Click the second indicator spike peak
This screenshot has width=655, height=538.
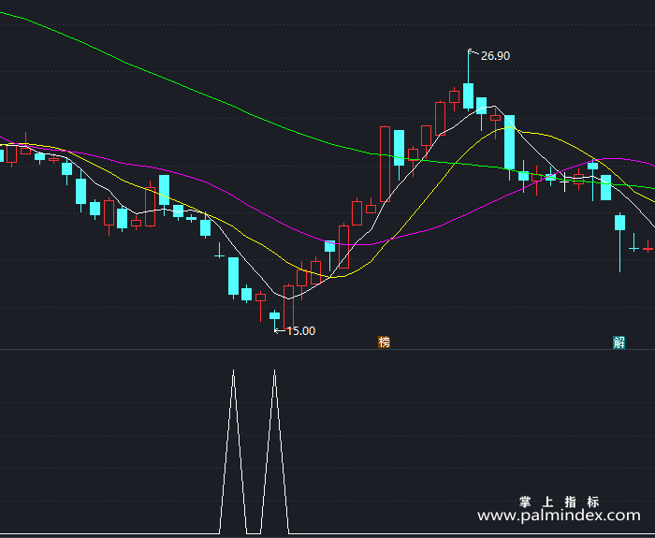(274, 371)
